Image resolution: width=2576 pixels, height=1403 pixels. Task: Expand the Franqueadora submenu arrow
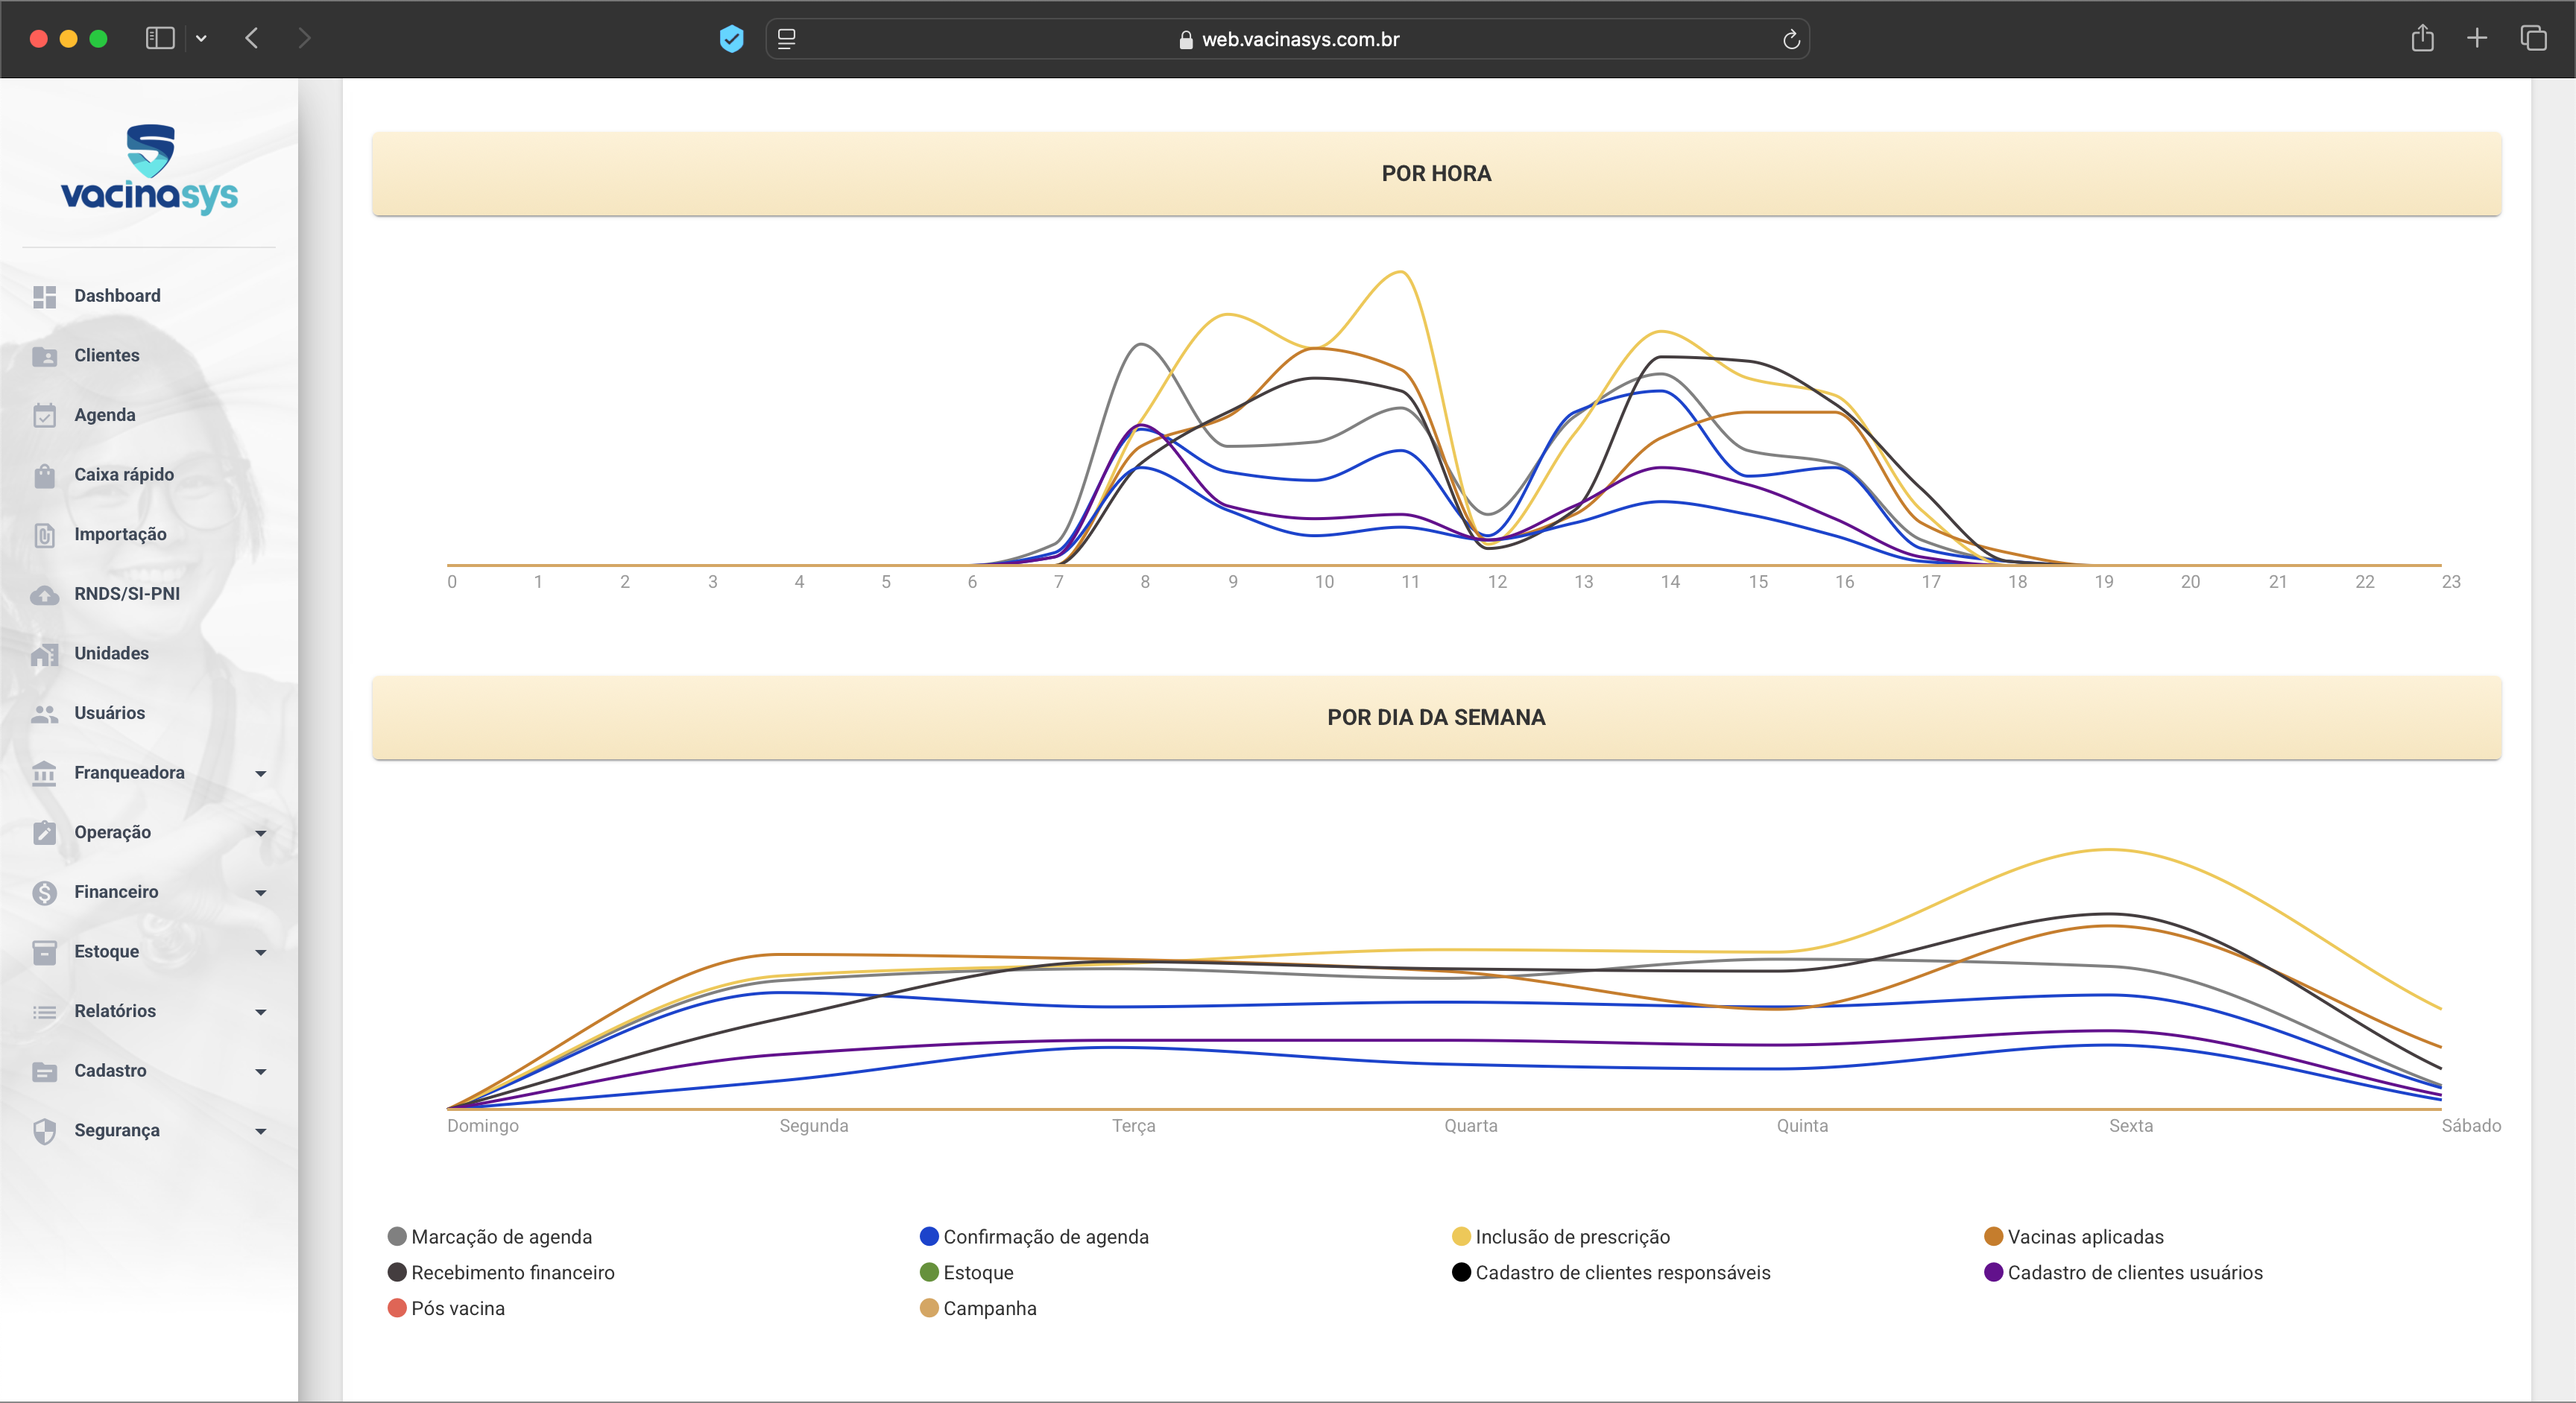coord(261,773)
